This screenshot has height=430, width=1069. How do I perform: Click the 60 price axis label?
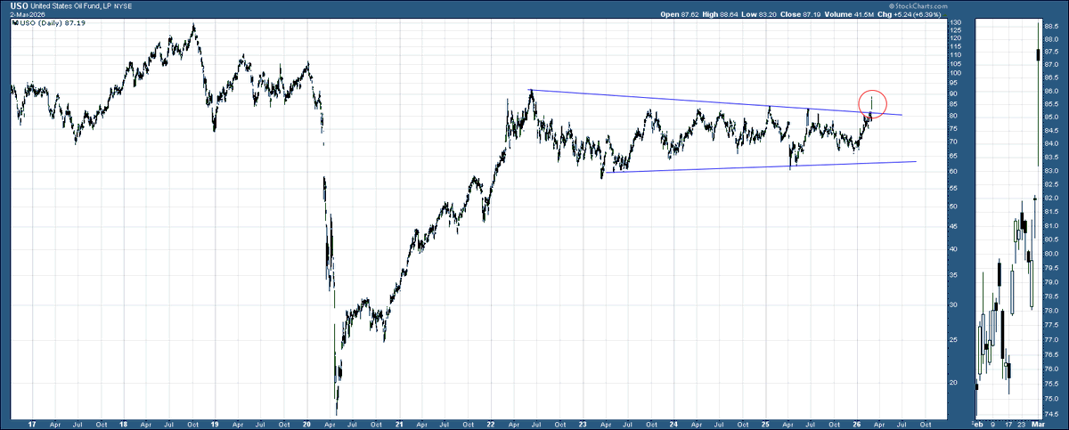(953, 170)
